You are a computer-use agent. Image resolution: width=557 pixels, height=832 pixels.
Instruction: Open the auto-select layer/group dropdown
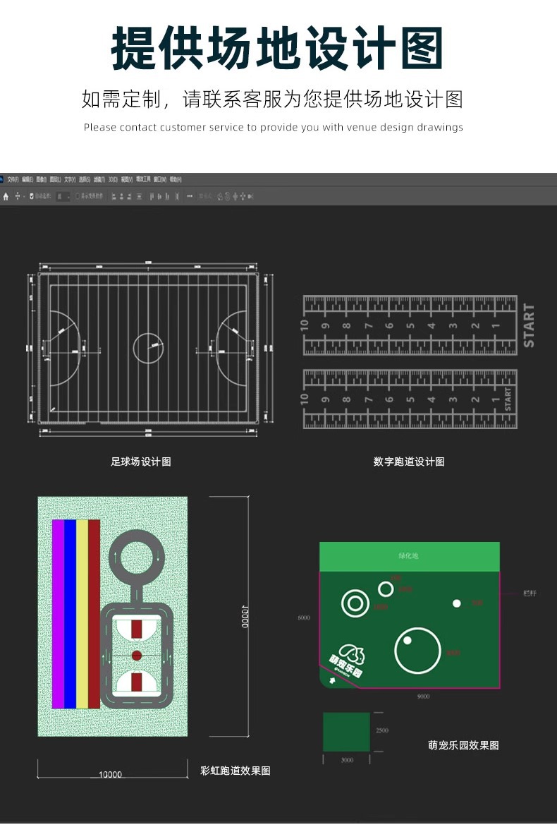tap(63, 196)
